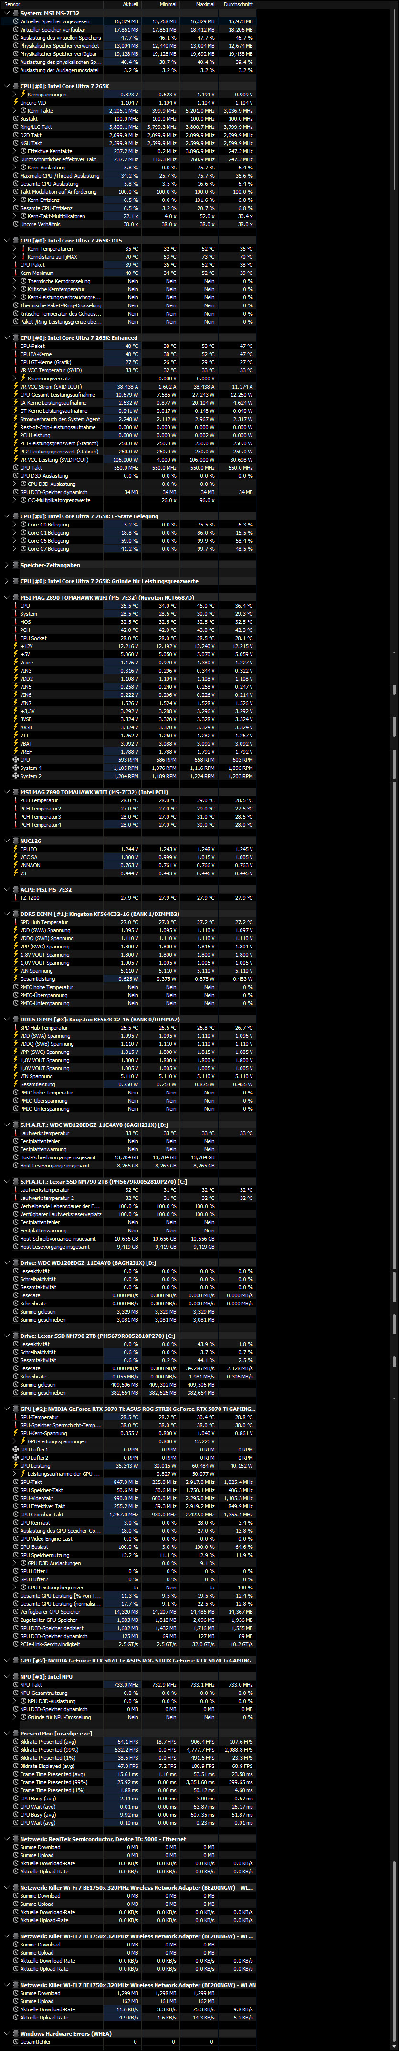Click fan icon of System 4
The width and height of the screenshot is (399, 2051).
click(x=16, y=768)
